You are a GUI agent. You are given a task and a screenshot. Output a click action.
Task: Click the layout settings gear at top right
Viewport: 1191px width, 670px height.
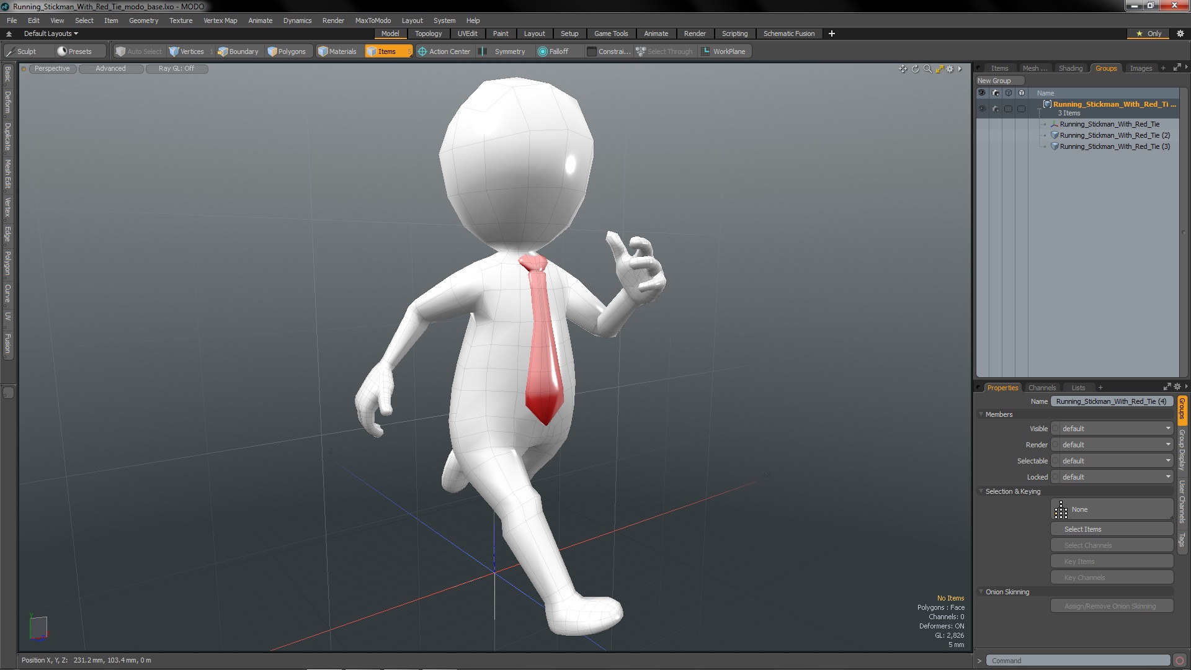tap(1180, 33)
